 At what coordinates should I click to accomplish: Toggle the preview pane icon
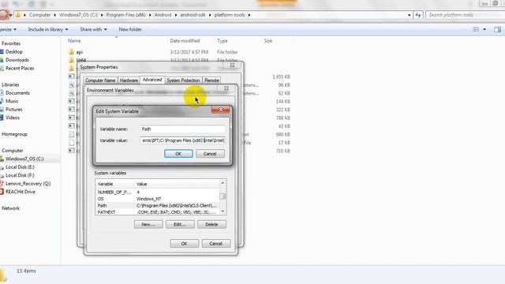tap(497, 29)
